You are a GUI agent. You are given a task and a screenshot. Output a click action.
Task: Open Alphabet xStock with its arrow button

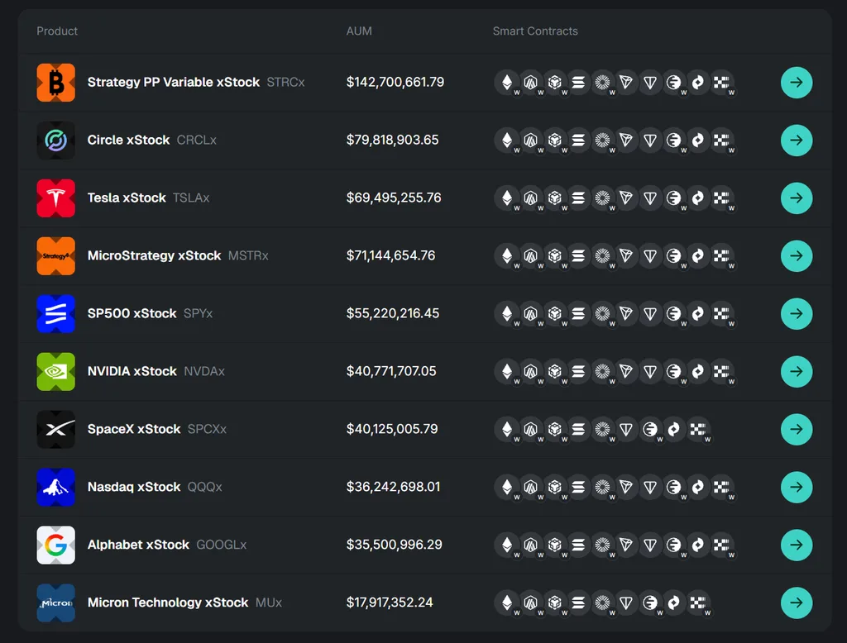coord(797,545)
